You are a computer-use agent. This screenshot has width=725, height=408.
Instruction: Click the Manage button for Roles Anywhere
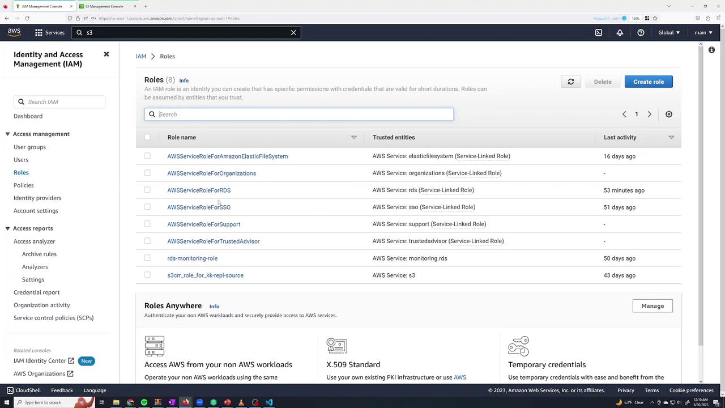652,306
